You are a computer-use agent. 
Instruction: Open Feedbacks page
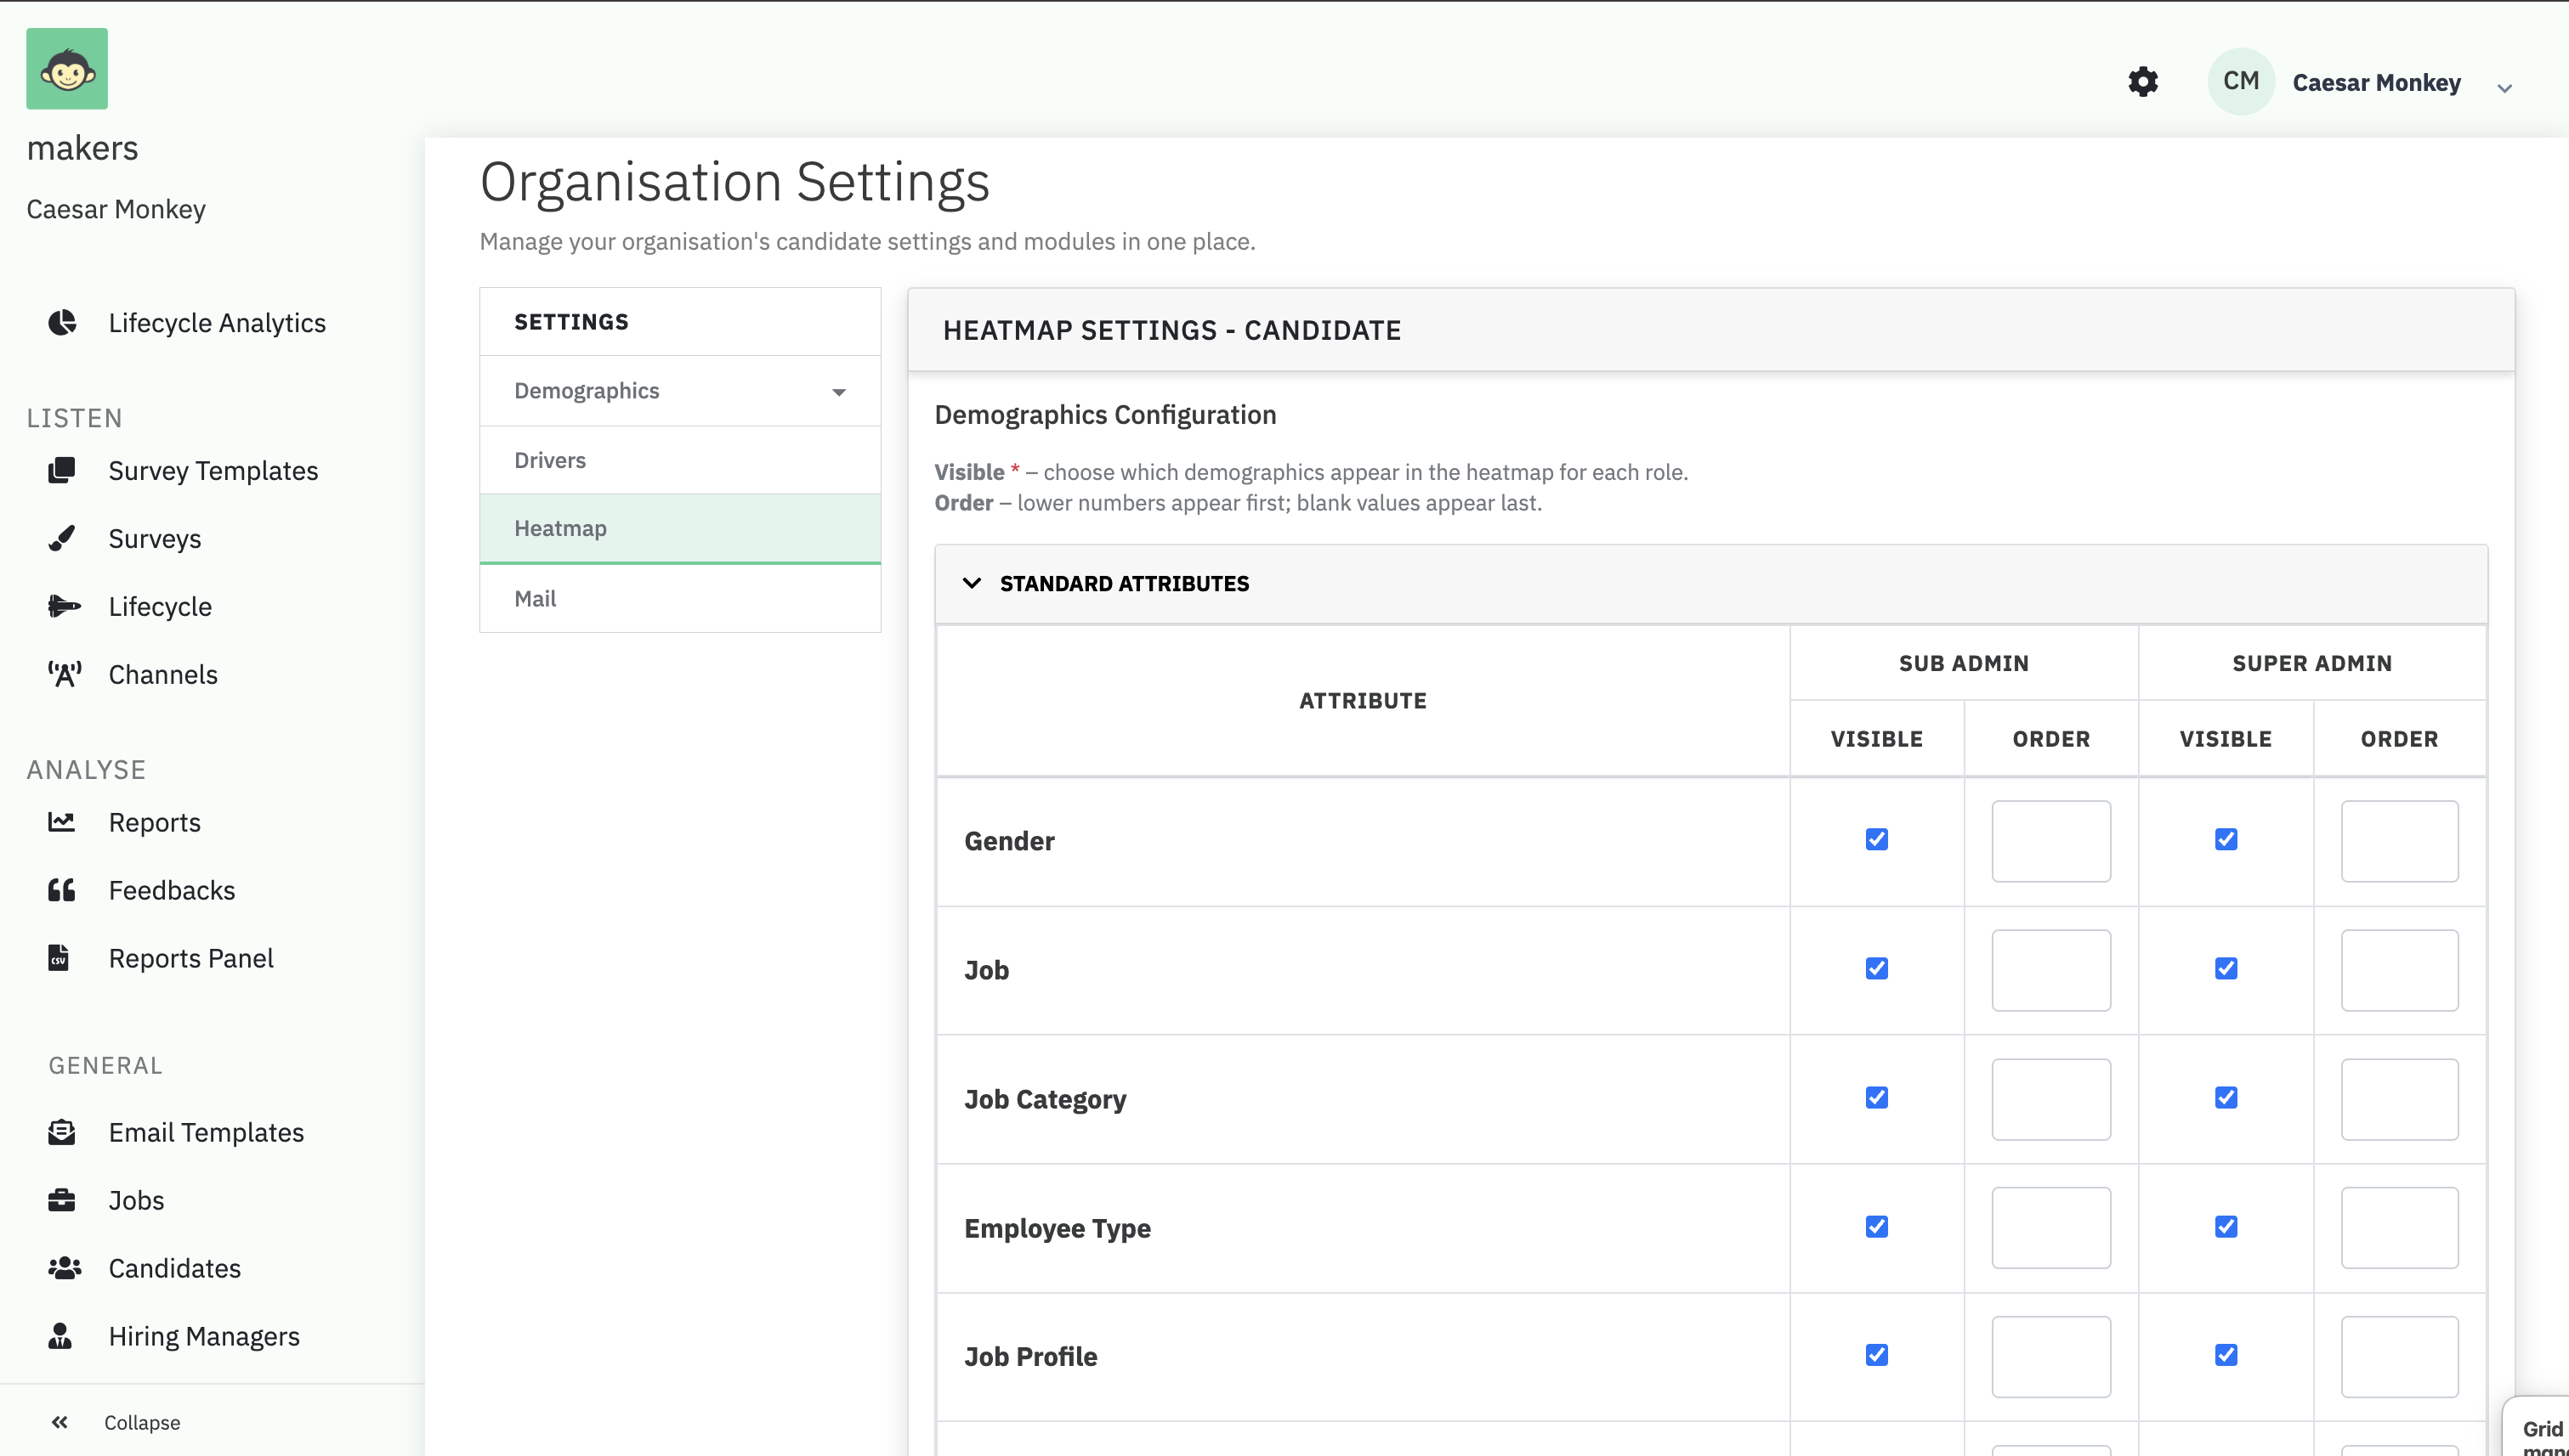[172, 890]
